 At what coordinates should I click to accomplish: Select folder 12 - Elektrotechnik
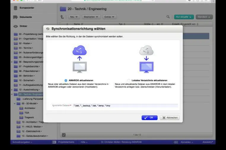coord(31,131)
